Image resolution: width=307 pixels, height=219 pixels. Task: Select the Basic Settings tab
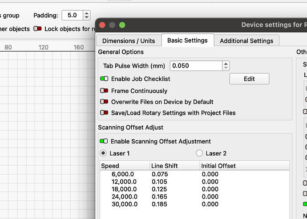187,40
